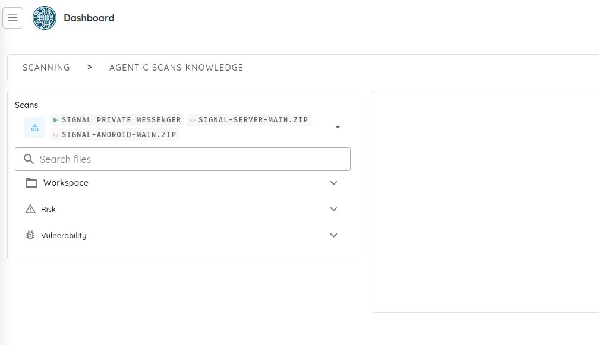
Task: Go to SCANNING breadcrumb
Action: [x=46, y=68]
